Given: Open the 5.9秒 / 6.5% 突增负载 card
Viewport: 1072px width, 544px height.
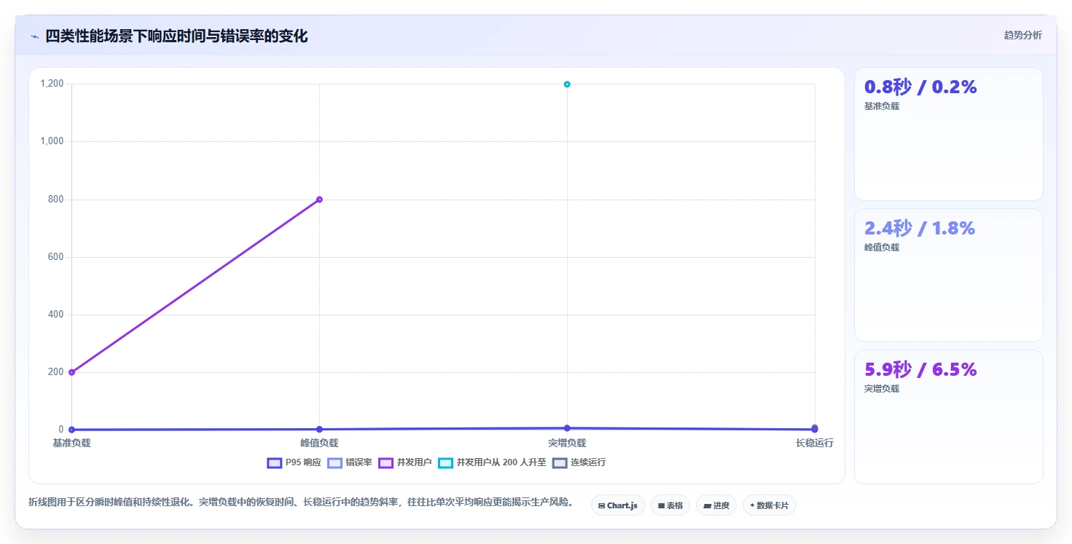Looking at the screenshot, I should (x=949, y=417).
